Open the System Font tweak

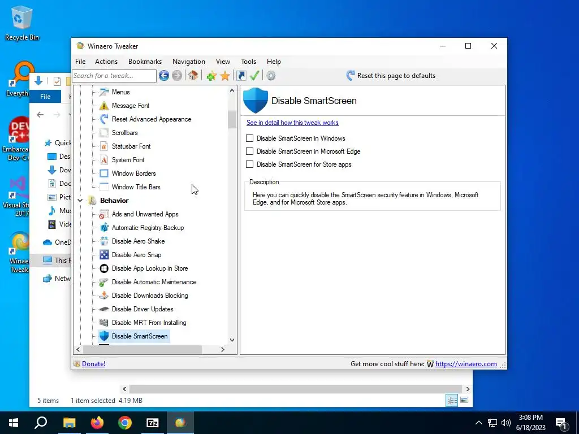pyautogui.click(x=128, y=160)
